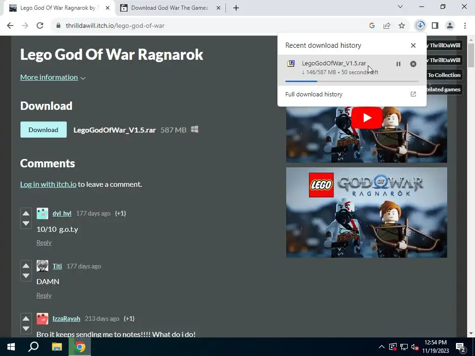Screen dimensions: 475x356
Task: Open the notification center icon
Action: click(461, 347)
